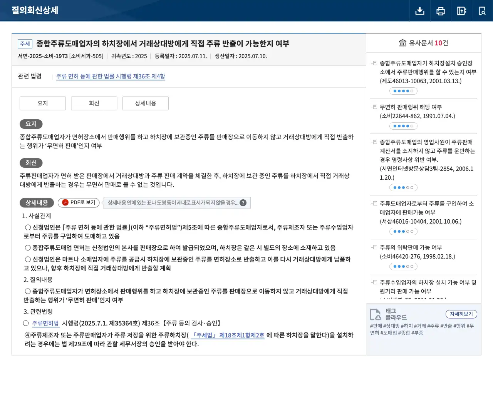This screenshot has height=394, width=493.
Task: Click the document title 종합주류도매업자의 하치장에서
Action: (163, 43)
